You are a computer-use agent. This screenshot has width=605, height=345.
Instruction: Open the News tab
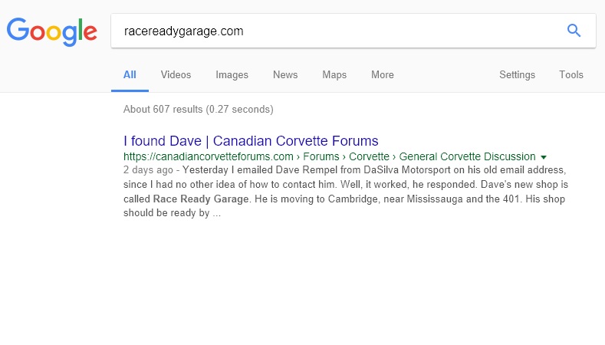pyautogui.click(x=285, y=75)
